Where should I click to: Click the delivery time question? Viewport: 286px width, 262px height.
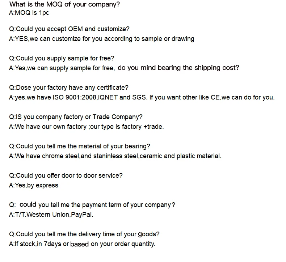point(84,234)
